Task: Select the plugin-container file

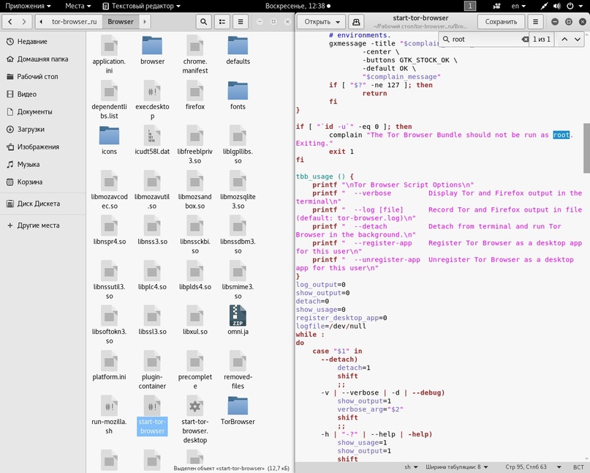Action: coord(152,370)
